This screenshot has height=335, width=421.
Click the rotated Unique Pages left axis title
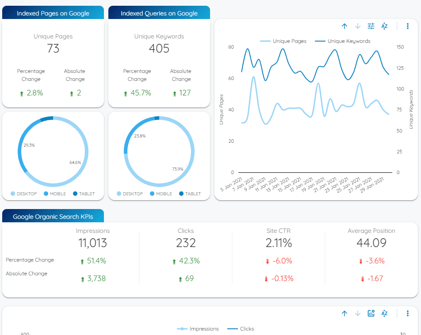pyautogui.click(x=221, y=109)
